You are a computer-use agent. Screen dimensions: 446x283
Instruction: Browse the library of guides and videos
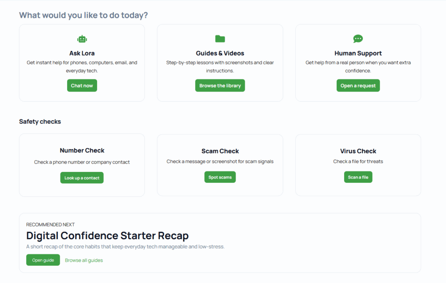220,86
